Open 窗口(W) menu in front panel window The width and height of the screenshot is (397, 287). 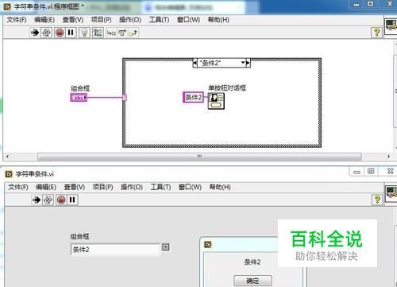click(190, 187)
